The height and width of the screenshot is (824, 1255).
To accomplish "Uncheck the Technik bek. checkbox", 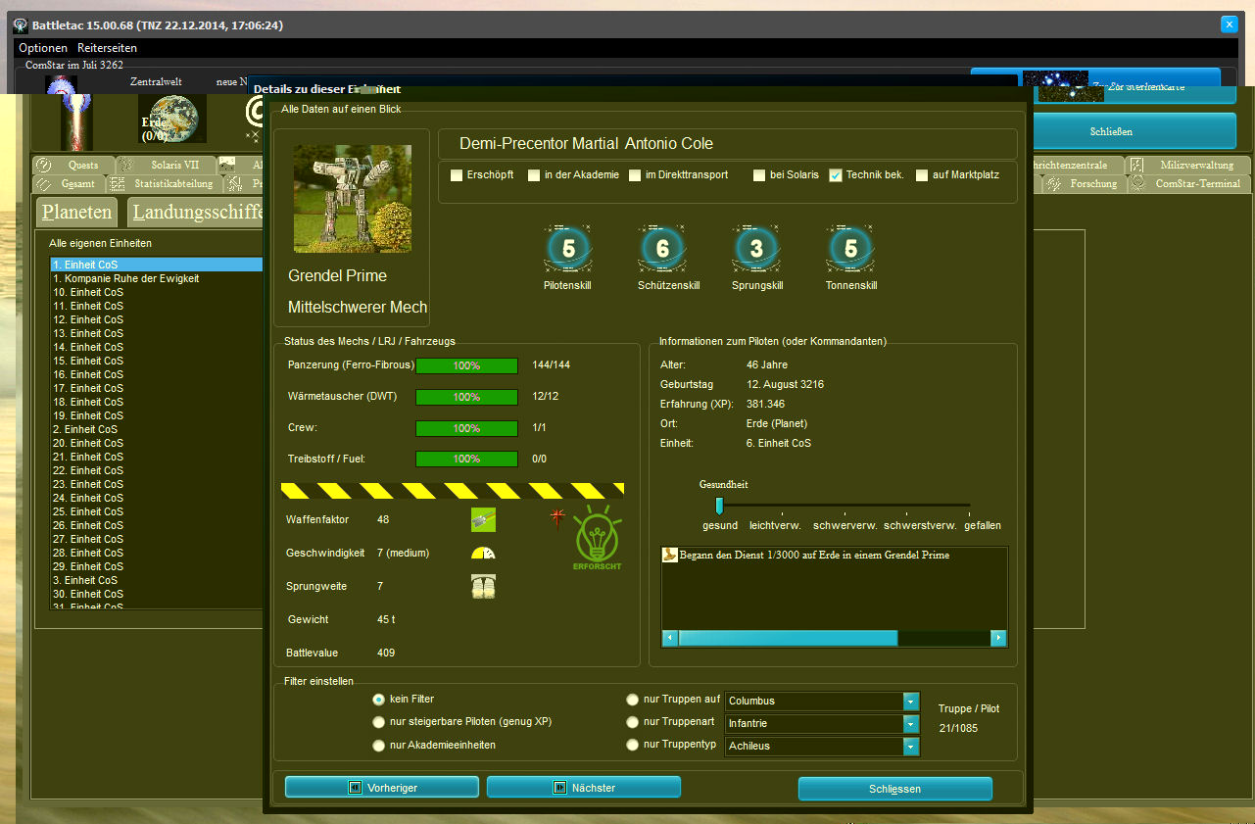I will tap(836, 175).
